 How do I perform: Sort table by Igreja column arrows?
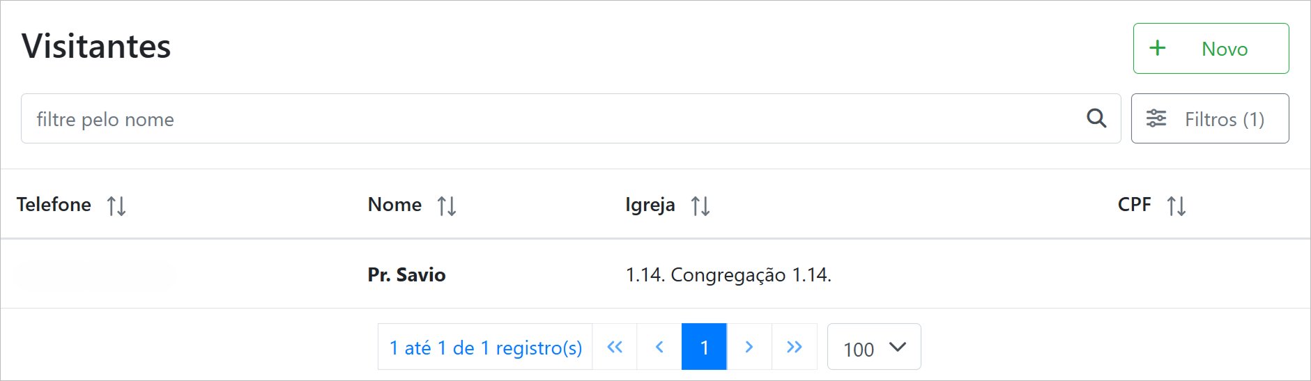[700, 205]
